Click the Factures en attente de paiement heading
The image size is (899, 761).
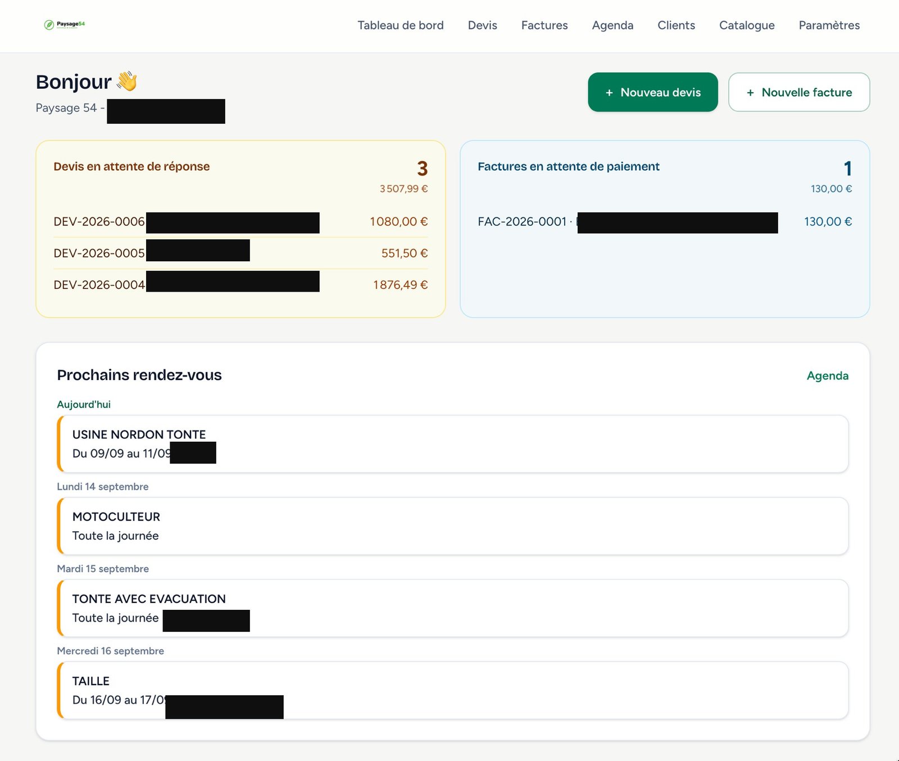(x=569, y=166)
